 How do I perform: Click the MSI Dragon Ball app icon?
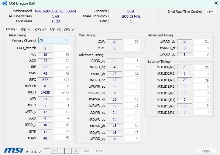point(5,3)
